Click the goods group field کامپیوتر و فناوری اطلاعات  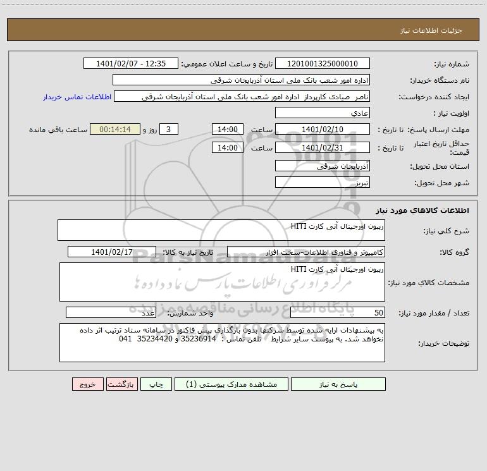[306, 252]
